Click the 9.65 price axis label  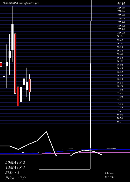(120, 43)
